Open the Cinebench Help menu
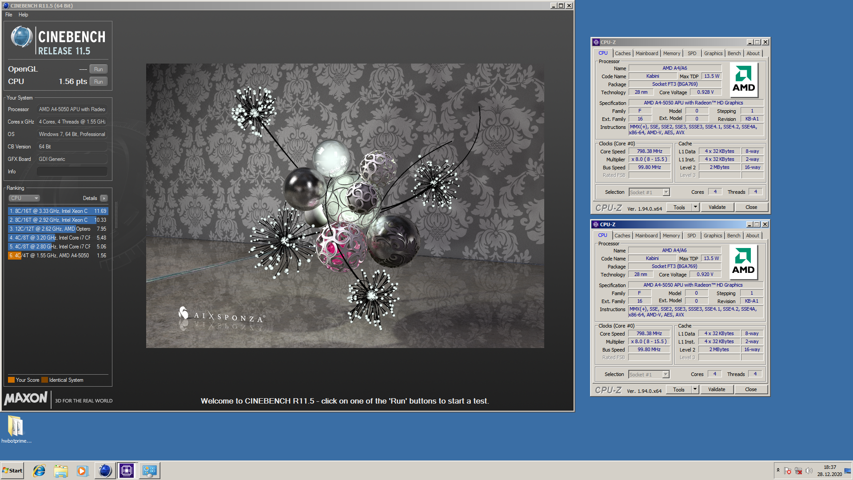Screen dimensions: 853x480 pyautogui.click(x=23, y=15)
